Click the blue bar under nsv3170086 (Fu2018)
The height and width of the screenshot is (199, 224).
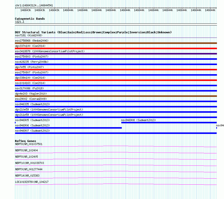pos(116,91)
